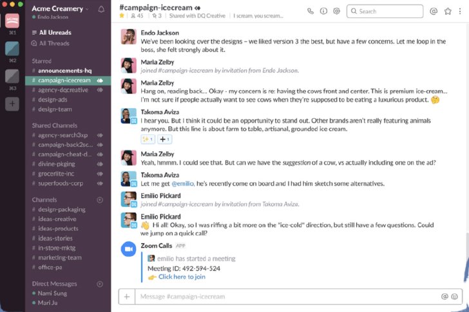
Task: Add a new workspace plus button
Action: click(x=12, y=104)
